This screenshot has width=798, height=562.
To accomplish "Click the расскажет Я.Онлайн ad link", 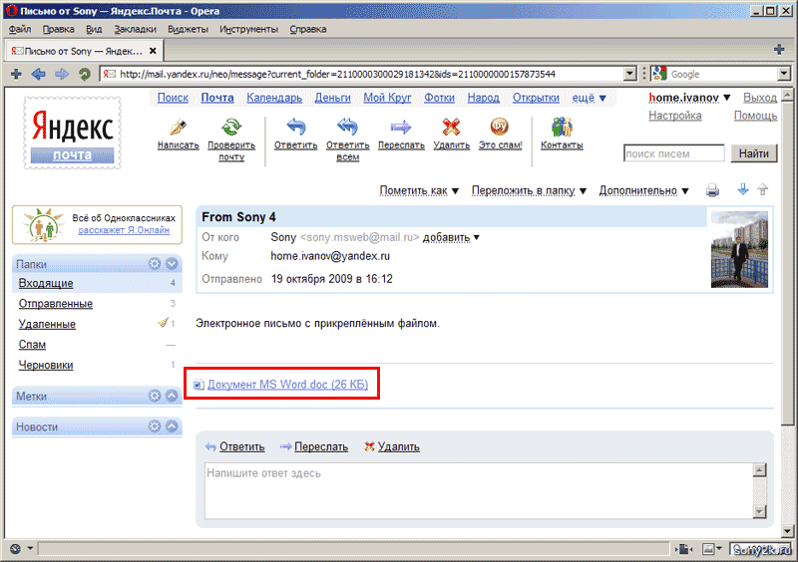I will (x=124, y=230).
